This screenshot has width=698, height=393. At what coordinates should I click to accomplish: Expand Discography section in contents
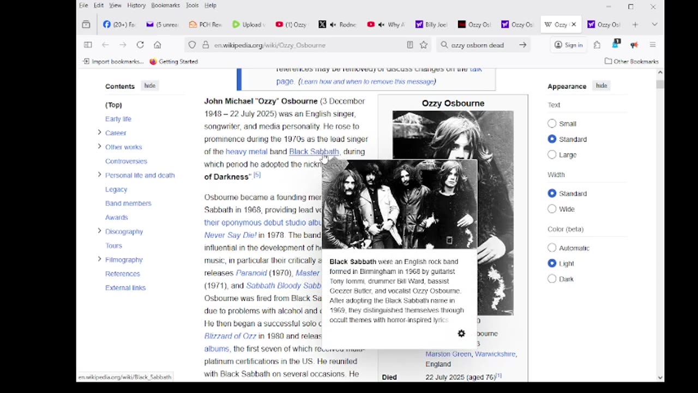(x=99, y=231)
